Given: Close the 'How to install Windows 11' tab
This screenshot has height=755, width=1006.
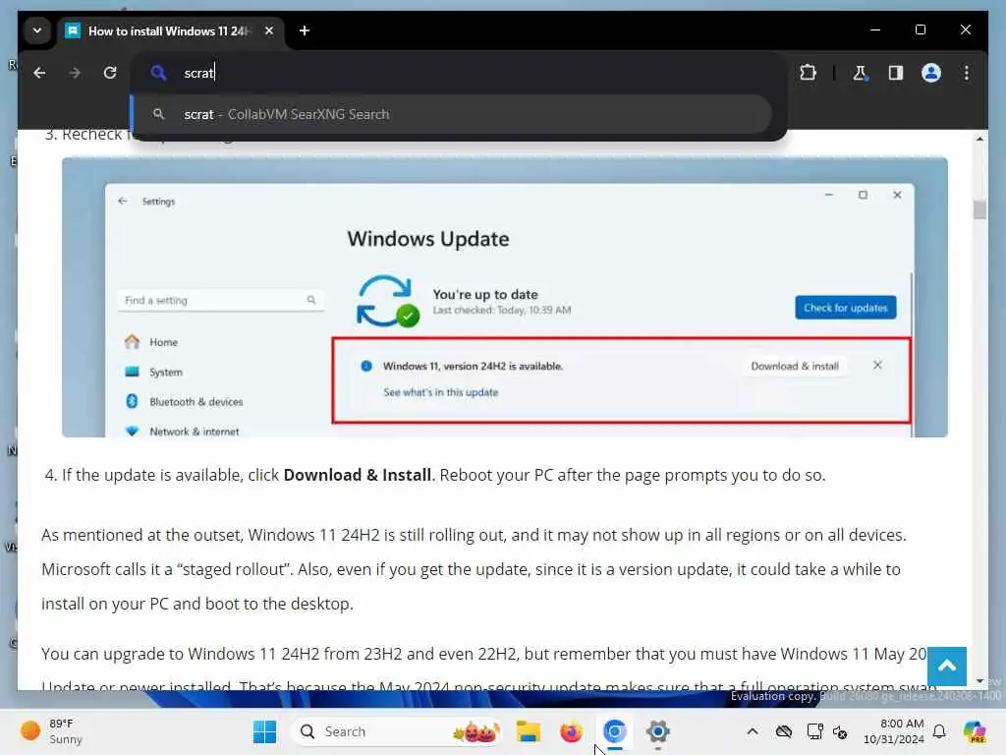Looking at the screenshot, I should click(269, 30).
